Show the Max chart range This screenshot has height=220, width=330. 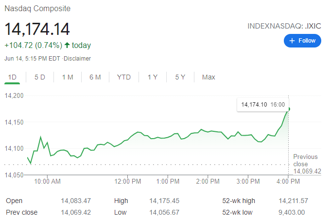208,77
